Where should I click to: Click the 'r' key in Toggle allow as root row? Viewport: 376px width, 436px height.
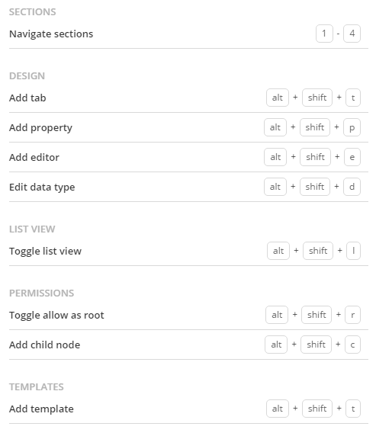(352, 315)
